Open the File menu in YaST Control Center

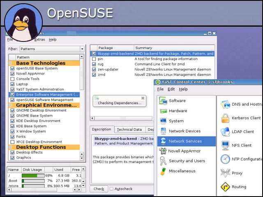click(160, 89)
